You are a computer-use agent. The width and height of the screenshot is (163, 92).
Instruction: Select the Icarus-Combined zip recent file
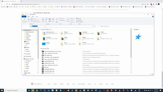(53, 51)
